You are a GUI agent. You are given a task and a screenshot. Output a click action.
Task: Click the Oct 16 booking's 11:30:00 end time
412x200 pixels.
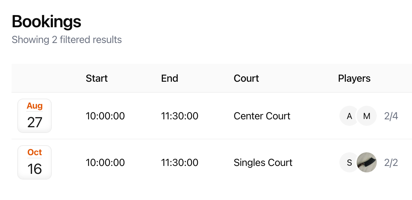coord(180,163)
